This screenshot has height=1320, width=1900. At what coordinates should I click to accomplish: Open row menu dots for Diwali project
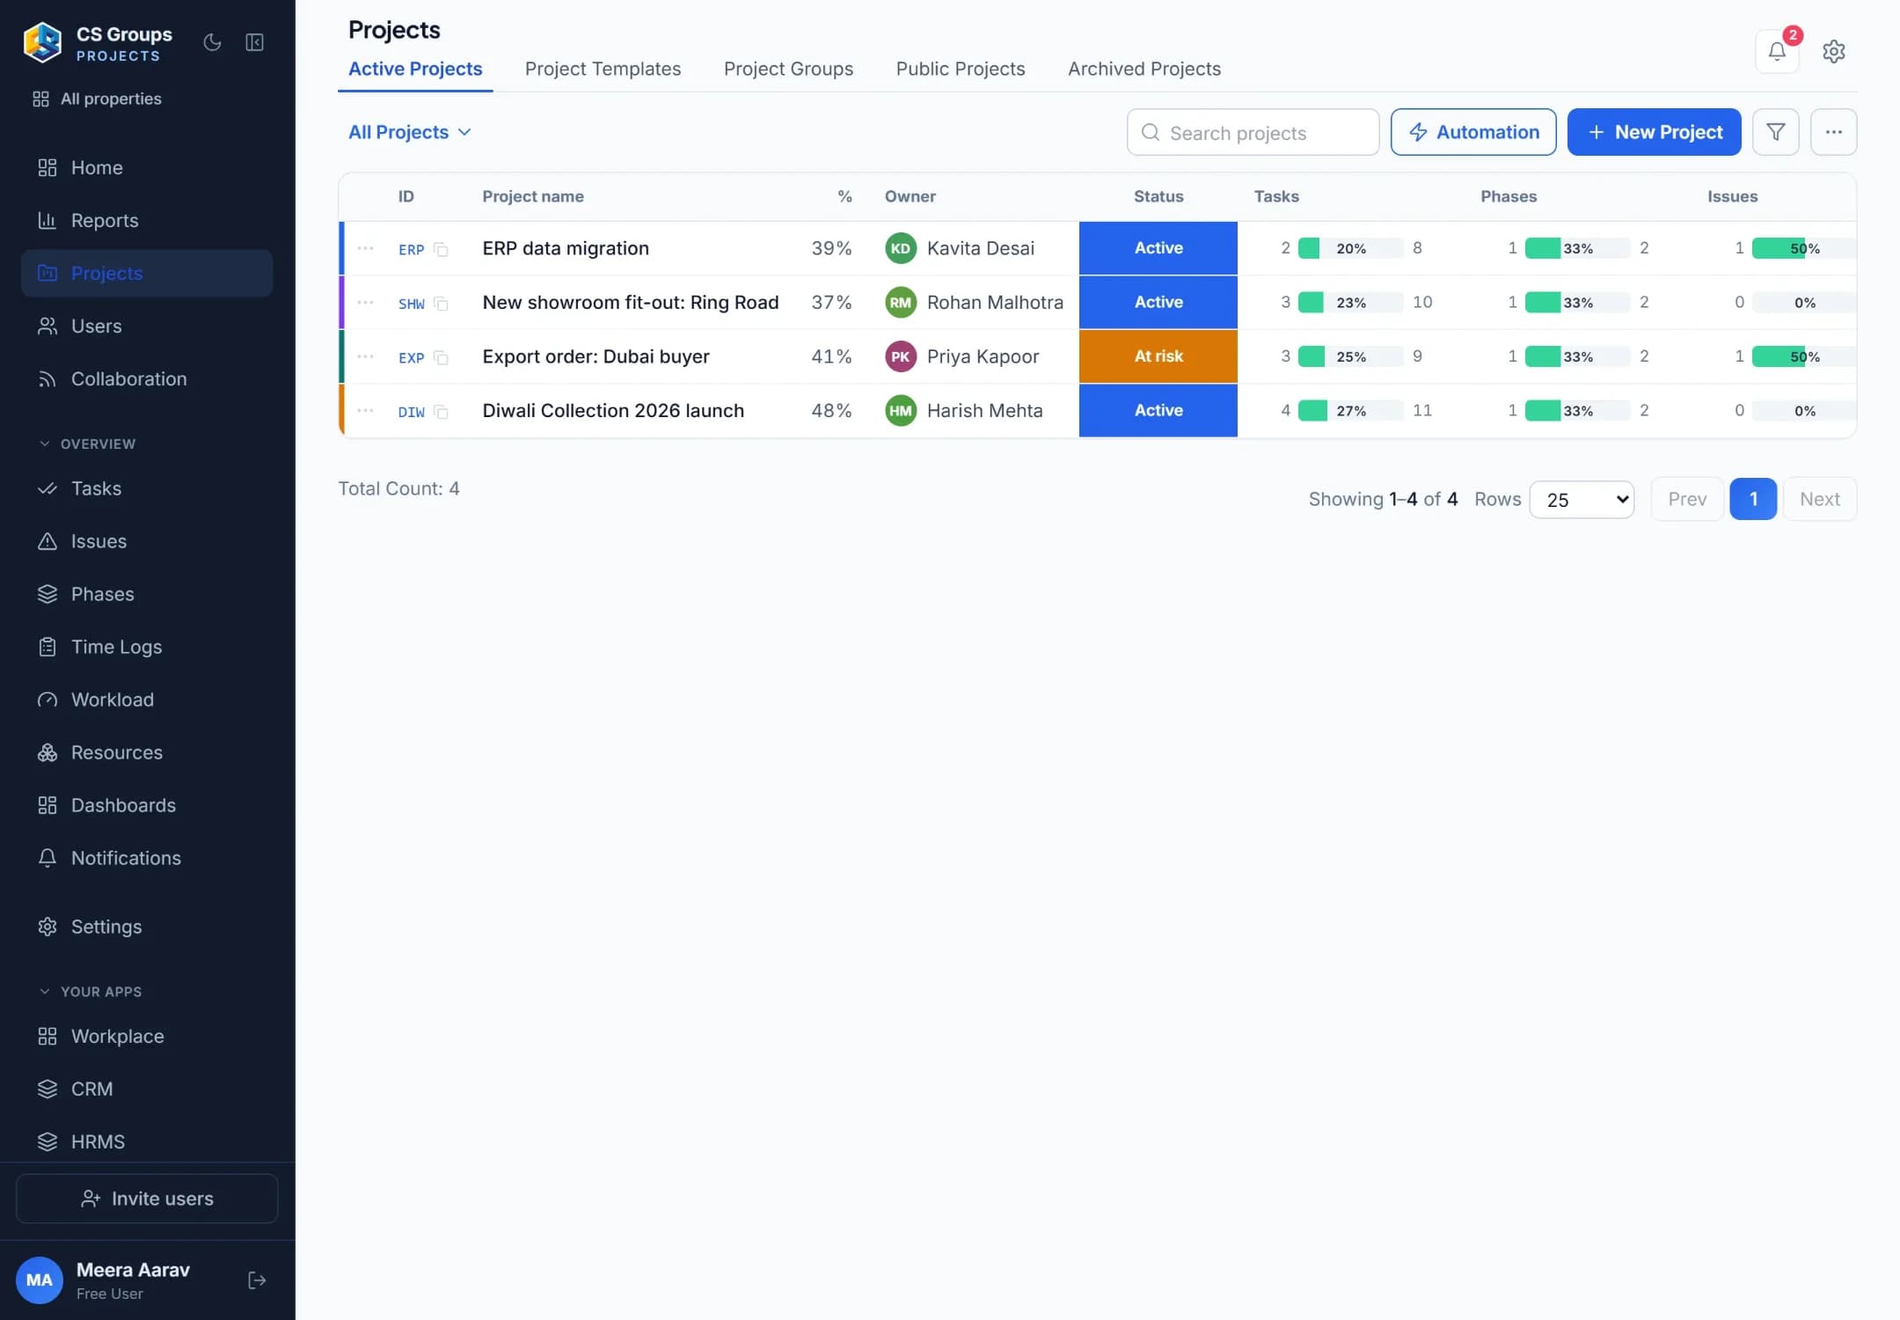tap(366, 410)
